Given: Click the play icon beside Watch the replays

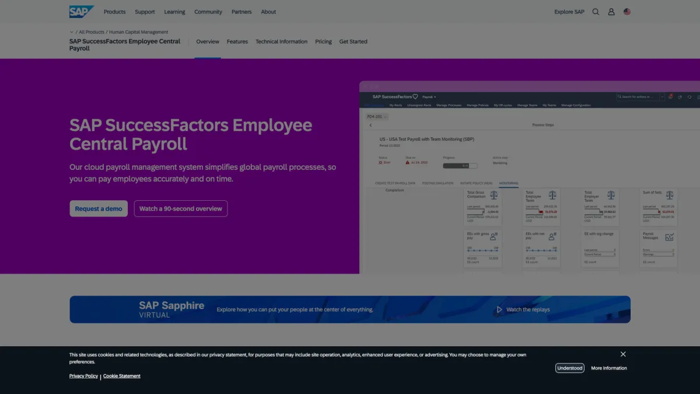Looking at the screenshot, I should click(x=499, y=310).
